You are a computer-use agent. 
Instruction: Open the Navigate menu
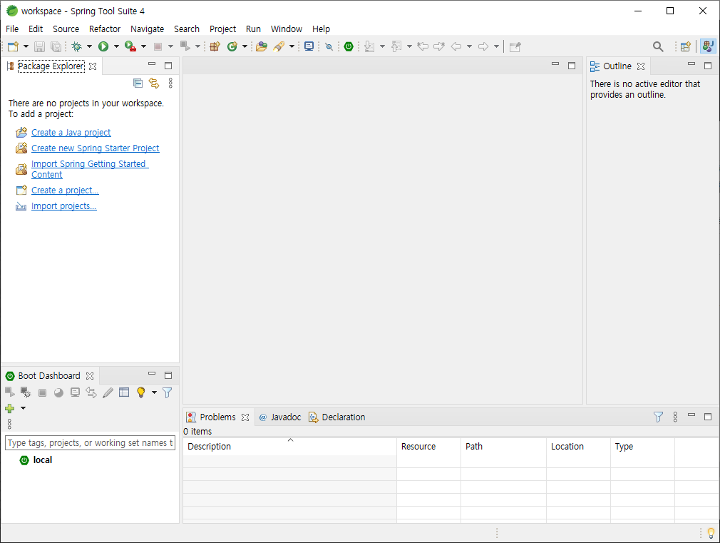[x=147, y=29]
